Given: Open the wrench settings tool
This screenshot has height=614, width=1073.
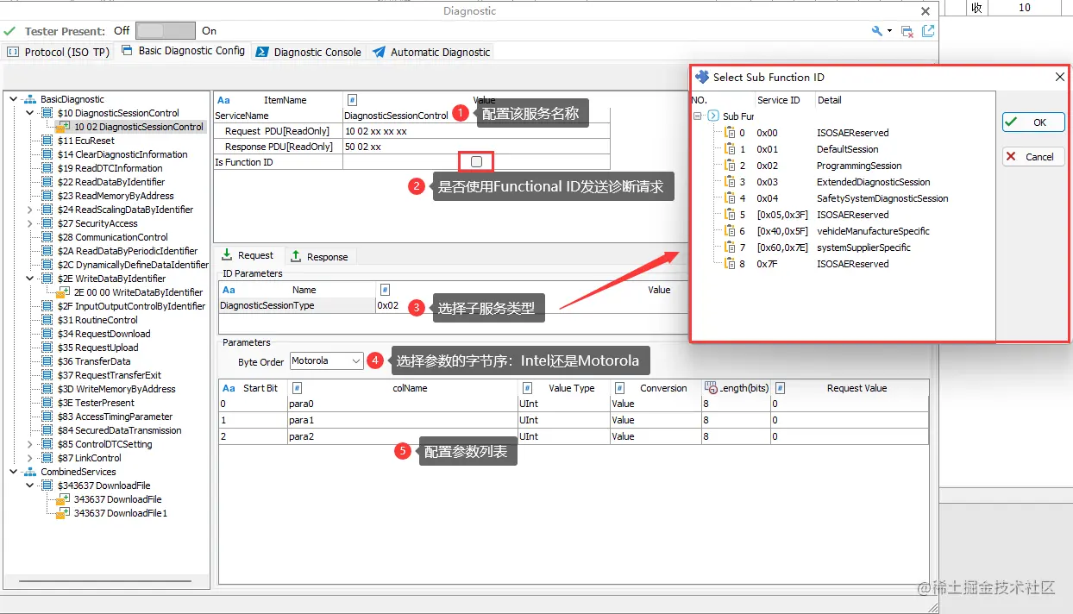Looking at the screenshot, I should 876,31.
